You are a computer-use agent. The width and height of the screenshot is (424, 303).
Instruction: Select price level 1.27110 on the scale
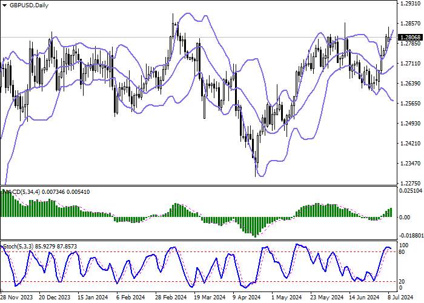point(411,63)
